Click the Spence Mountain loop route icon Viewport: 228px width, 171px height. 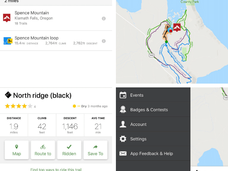pos(6,40)
